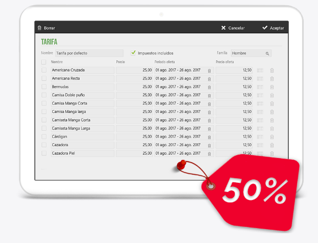Click the magnifier icon in Familia field
Image resolution: width=318 pixels, height=243 pixels.
pos(268,53)
